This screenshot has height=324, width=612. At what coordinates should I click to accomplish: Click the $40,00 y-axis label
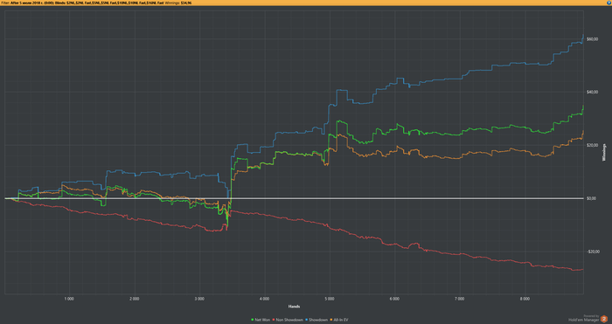[592, 92]
